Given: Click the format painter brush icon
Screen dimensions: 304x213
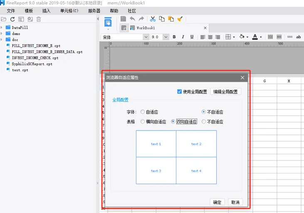Looking at the screenshot, I should pos(180,19).
